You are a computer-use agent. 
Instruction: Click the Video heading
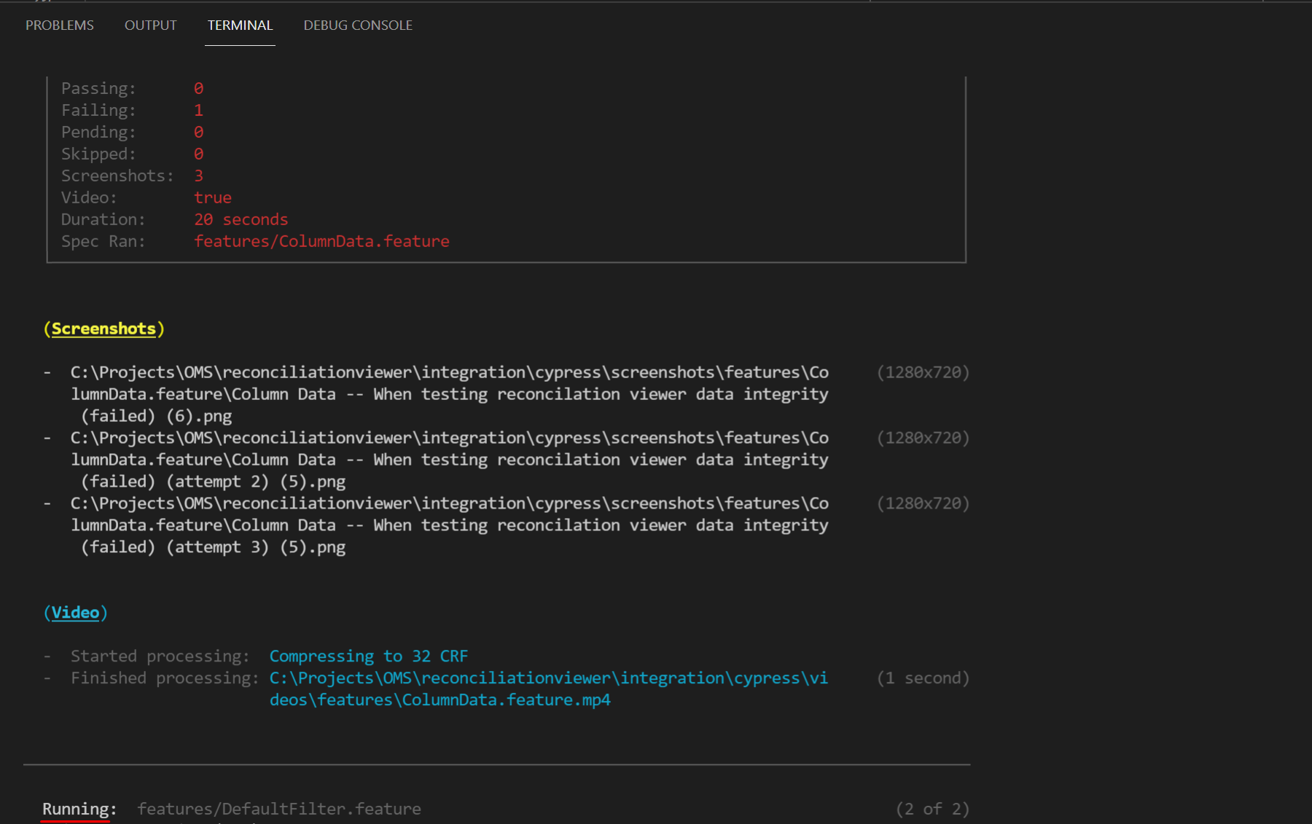click(75, 613)
